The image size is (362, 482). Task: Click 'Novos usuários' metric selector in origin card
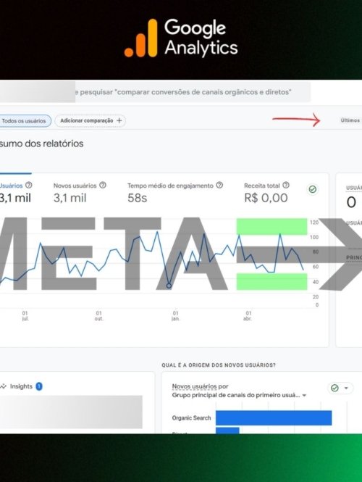[x=194, y=386]
